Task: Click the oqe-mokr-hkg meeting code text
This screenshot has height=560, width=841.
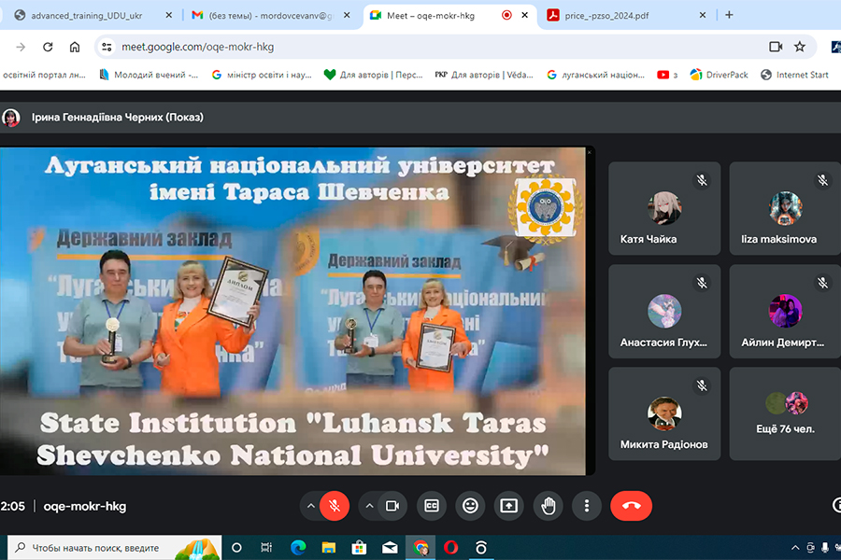Action: click(x=85, y=507)
